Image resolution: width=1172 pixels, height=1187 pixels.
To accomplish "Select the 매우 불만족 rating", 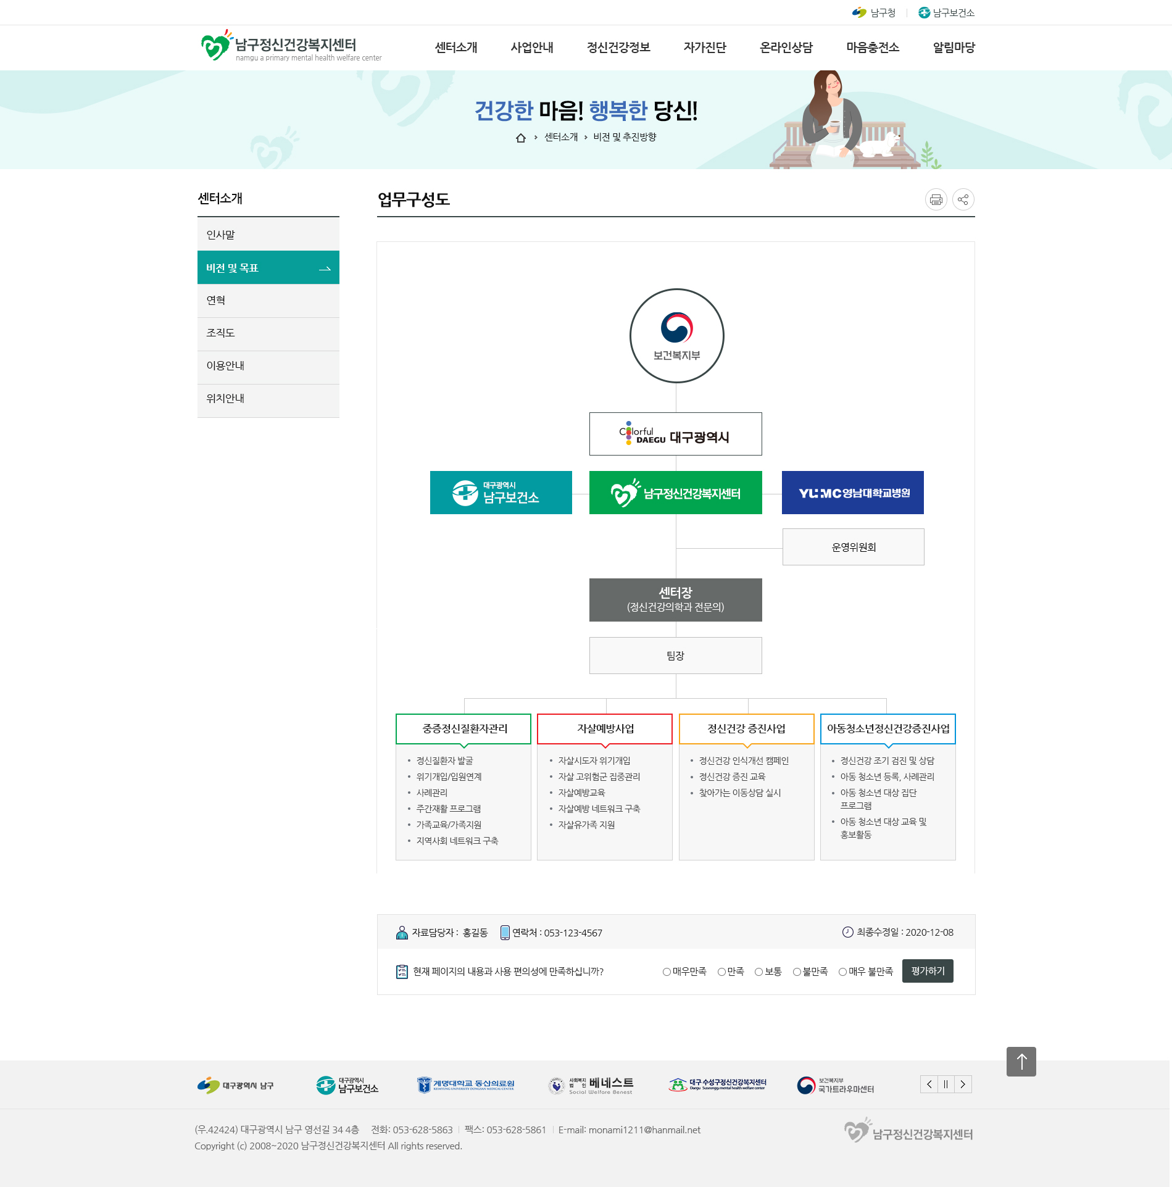I will (x=842, y=971).
